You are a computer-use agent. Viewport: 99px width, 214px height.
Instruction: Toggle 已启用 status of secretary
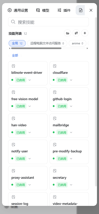click(x=62, y=185)
